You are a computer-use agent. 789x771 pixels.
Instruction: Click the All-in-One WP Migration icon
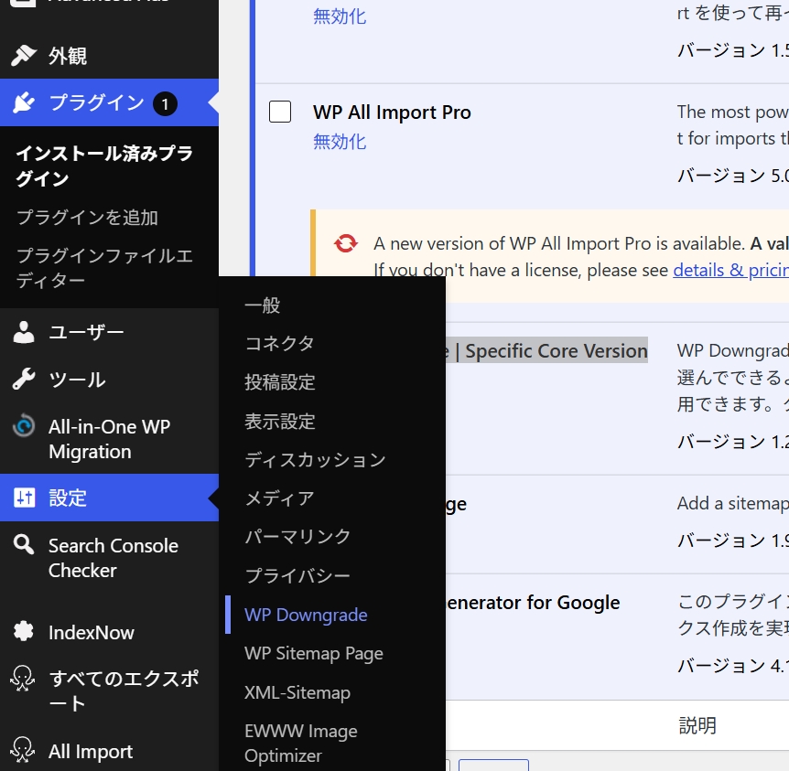coord(23,426)
